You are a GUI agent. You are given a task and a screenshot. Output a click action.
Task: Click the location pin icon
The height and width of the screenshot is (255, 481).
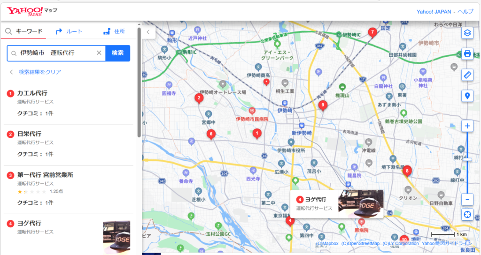click(467, 96)
